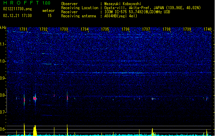
Task: Click the meteor echo with tail after 1737
Action: [153, 99]
